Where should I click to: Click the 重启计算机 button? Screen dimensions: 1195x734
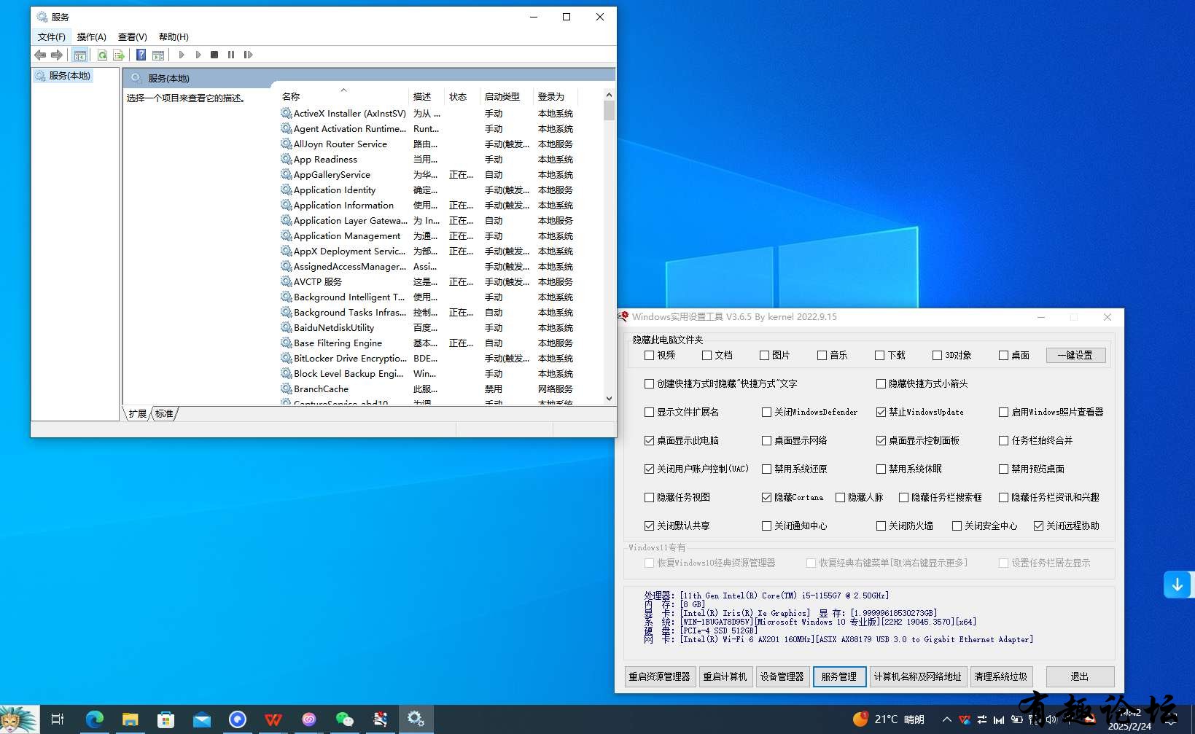click(725, 676)
